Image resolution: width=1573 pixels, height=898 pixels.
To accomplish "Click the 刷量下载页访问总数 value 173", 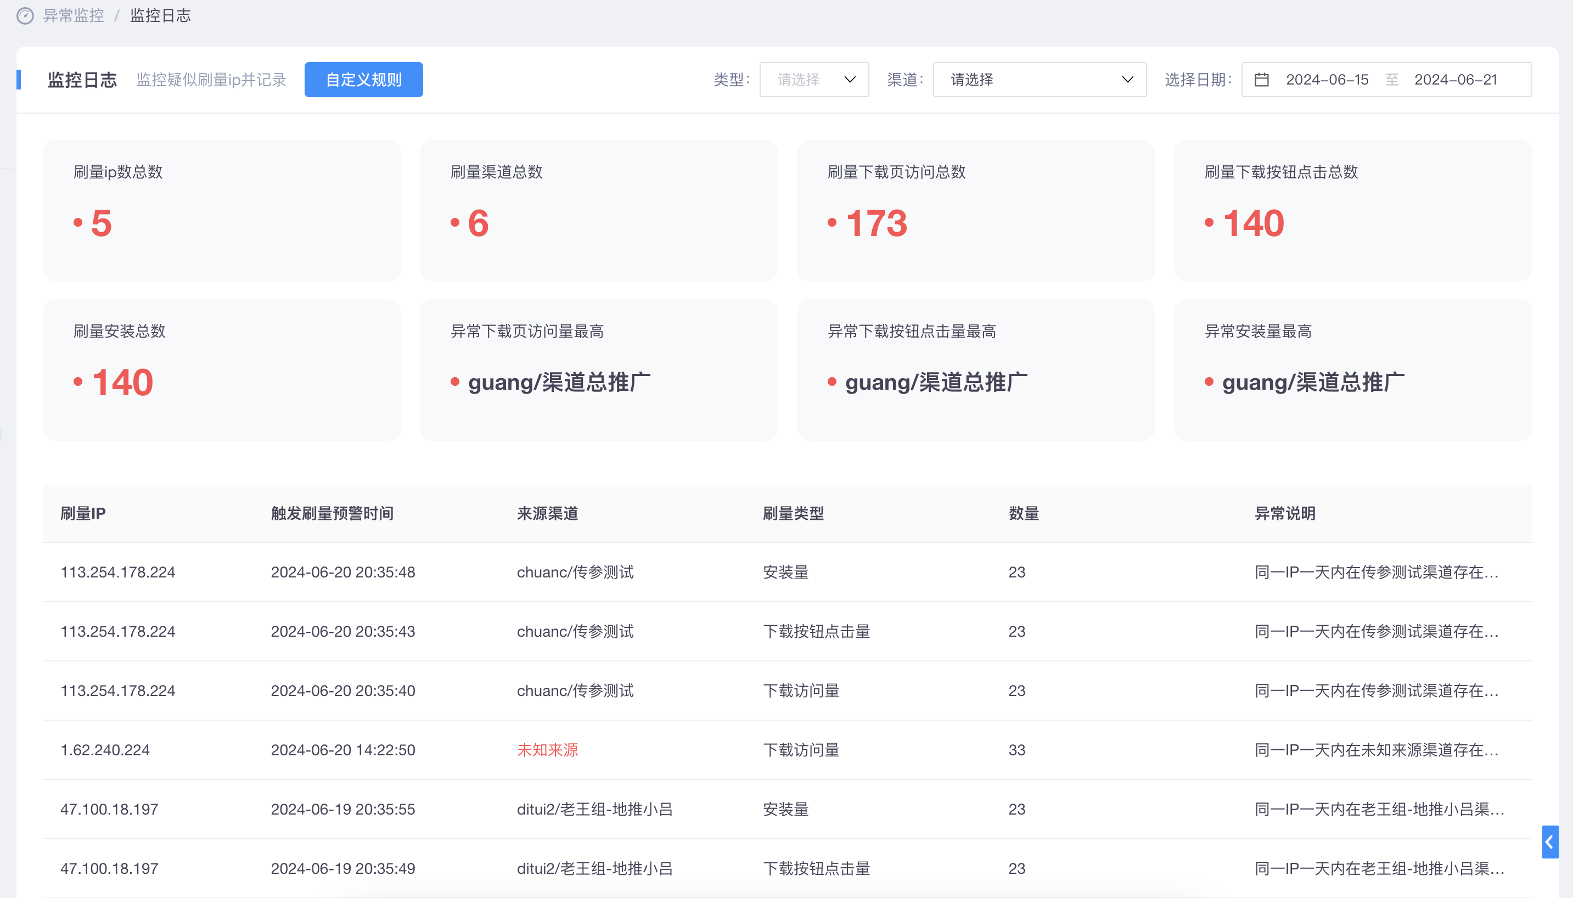I will 876,223.
